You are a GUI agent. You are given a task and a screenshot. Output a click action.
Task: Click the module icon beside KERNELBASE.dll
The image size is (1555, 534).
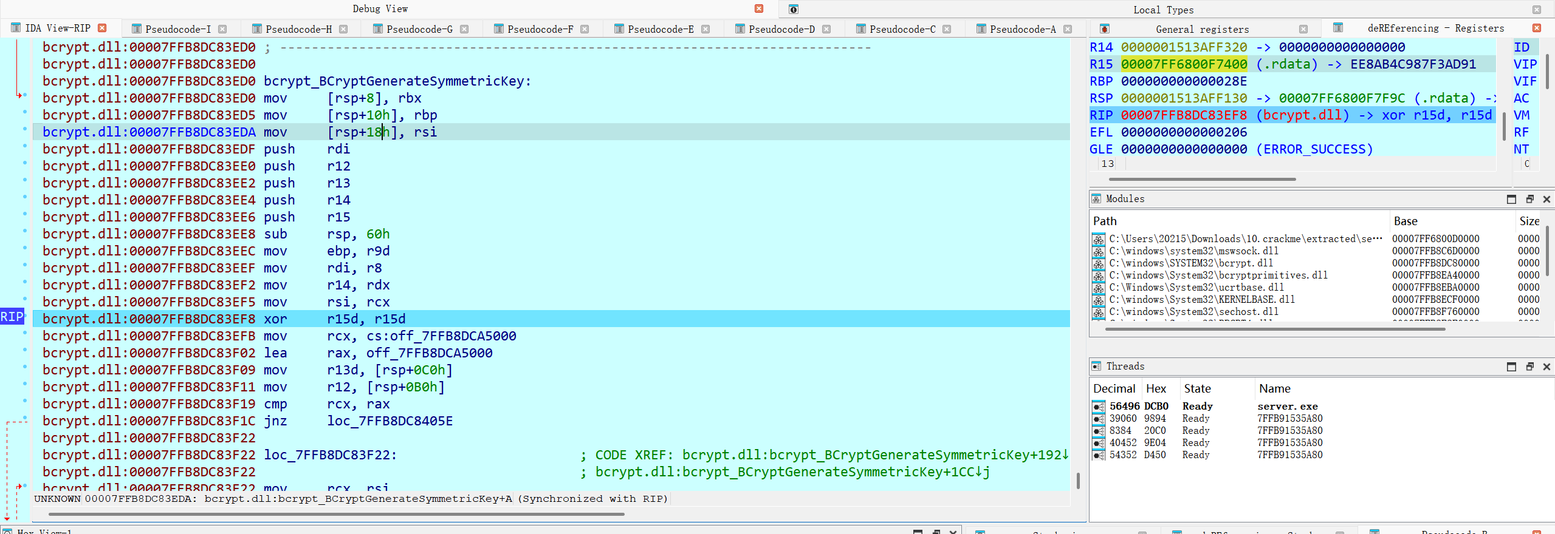[1099, 300]
